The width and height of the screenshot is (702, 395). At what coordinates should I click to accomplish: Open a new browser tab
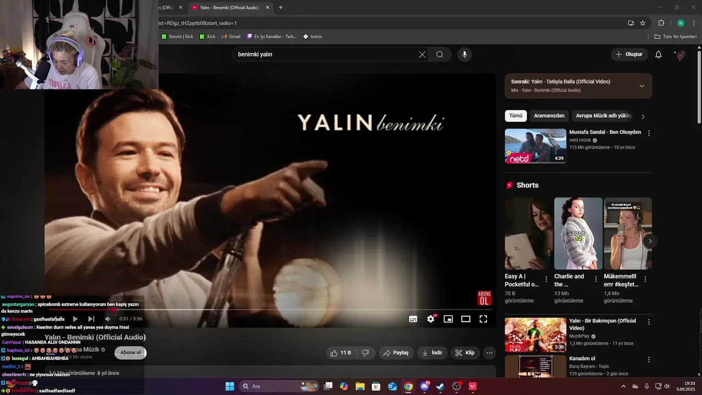281,8
